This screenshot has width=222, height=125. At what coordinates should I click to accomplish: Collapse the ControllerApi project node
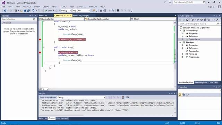(180, 31)
